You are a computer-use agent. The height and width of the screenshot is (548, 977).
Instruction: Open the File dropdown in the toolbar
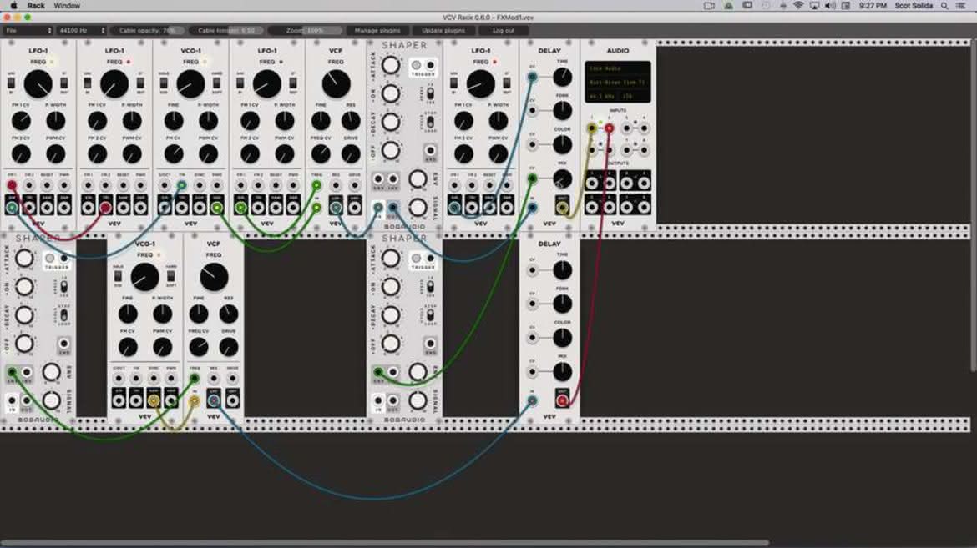click(x=28, y=30)
